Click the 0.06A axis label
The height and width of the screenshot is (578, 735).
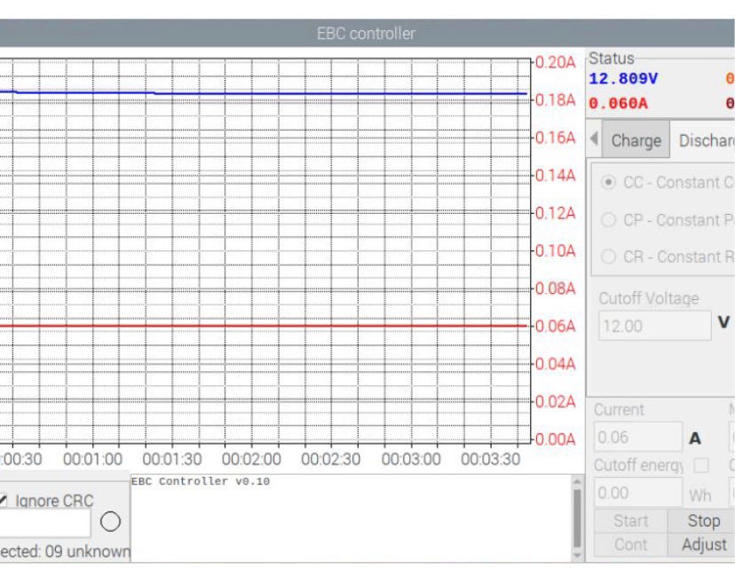[x=555, y=326]
